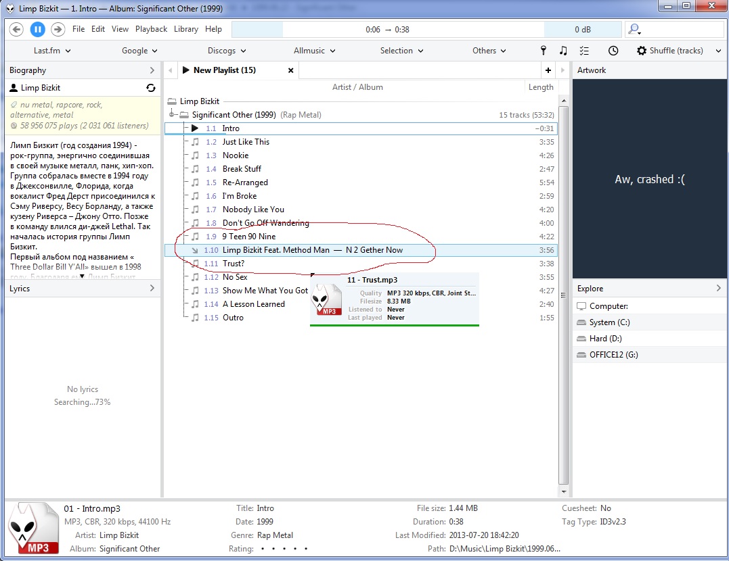Skip to the next track arrow
The image size is (729, 561).
[58, 29]
